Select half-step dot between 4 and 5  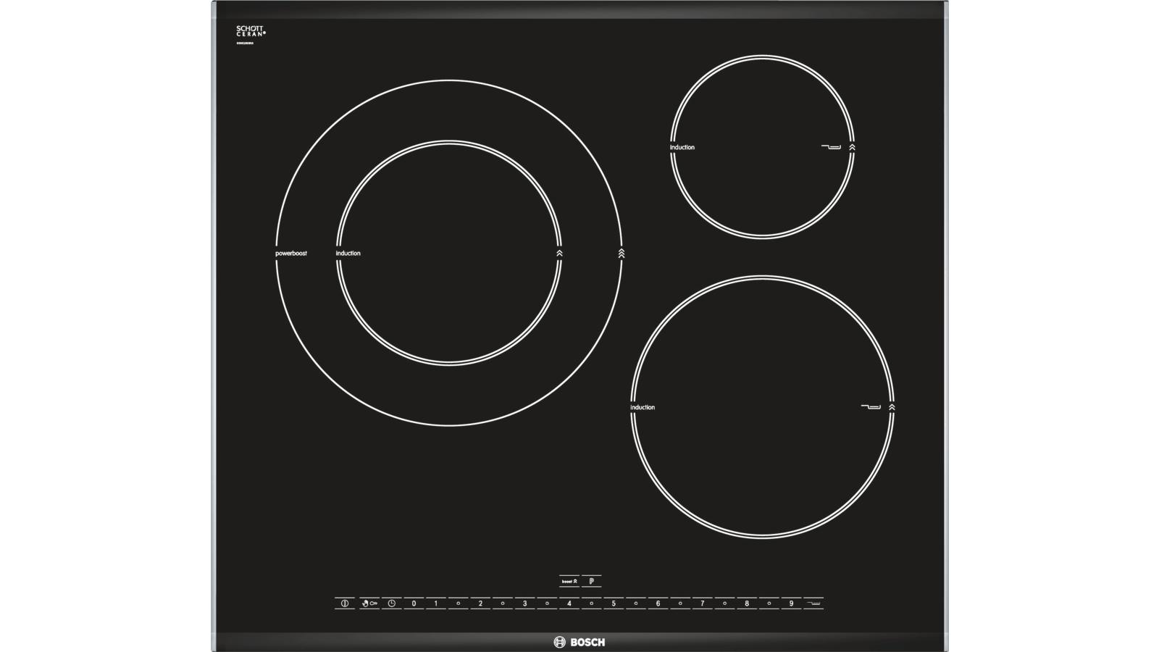pos(591,603)
